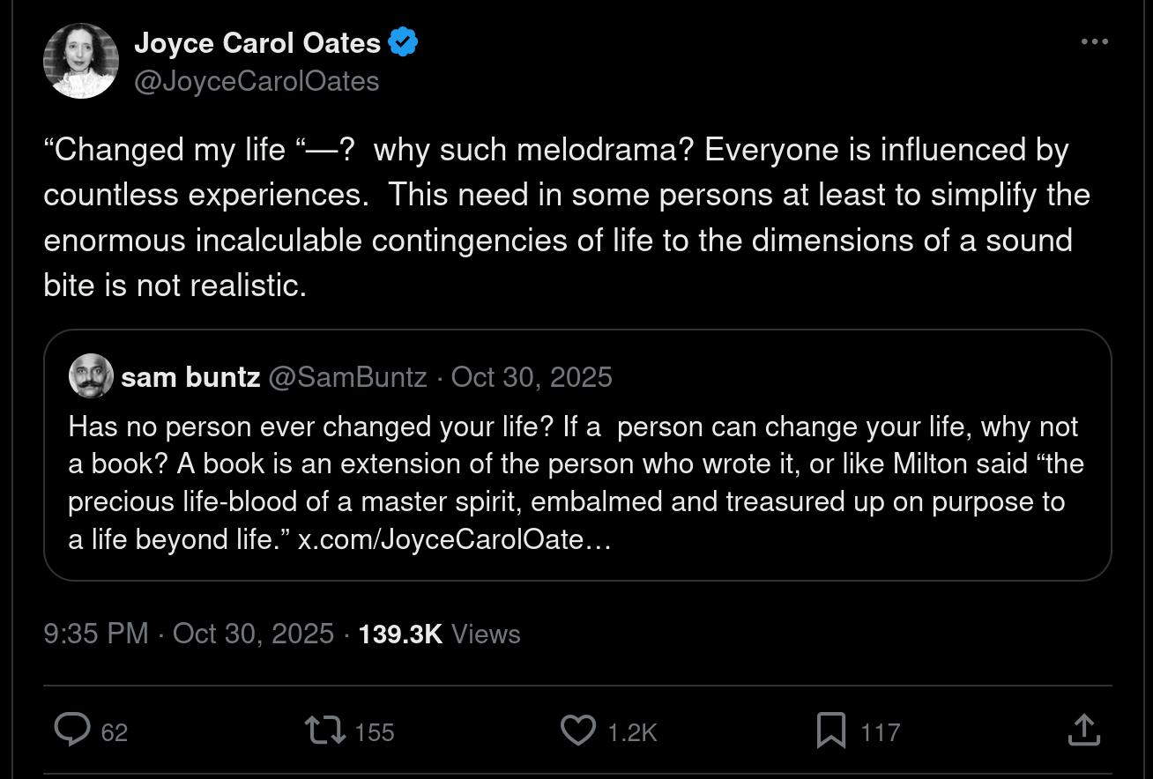Click the 155 reposts count
The image size is (1153, 779).
pos(374,732)
